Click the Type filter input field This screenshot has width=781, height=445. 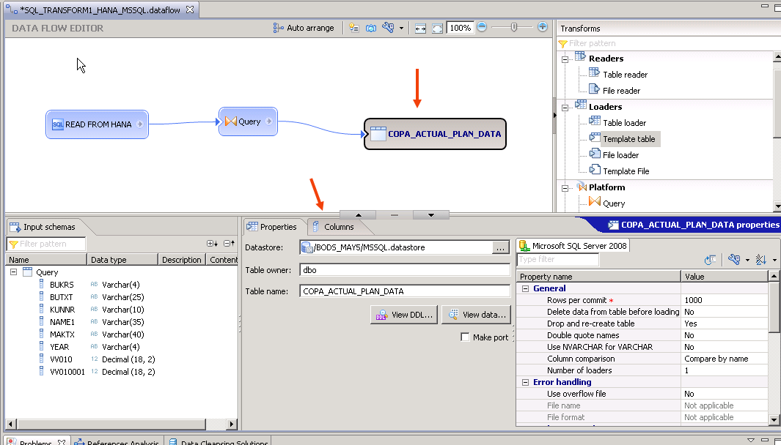pos(558,260)
